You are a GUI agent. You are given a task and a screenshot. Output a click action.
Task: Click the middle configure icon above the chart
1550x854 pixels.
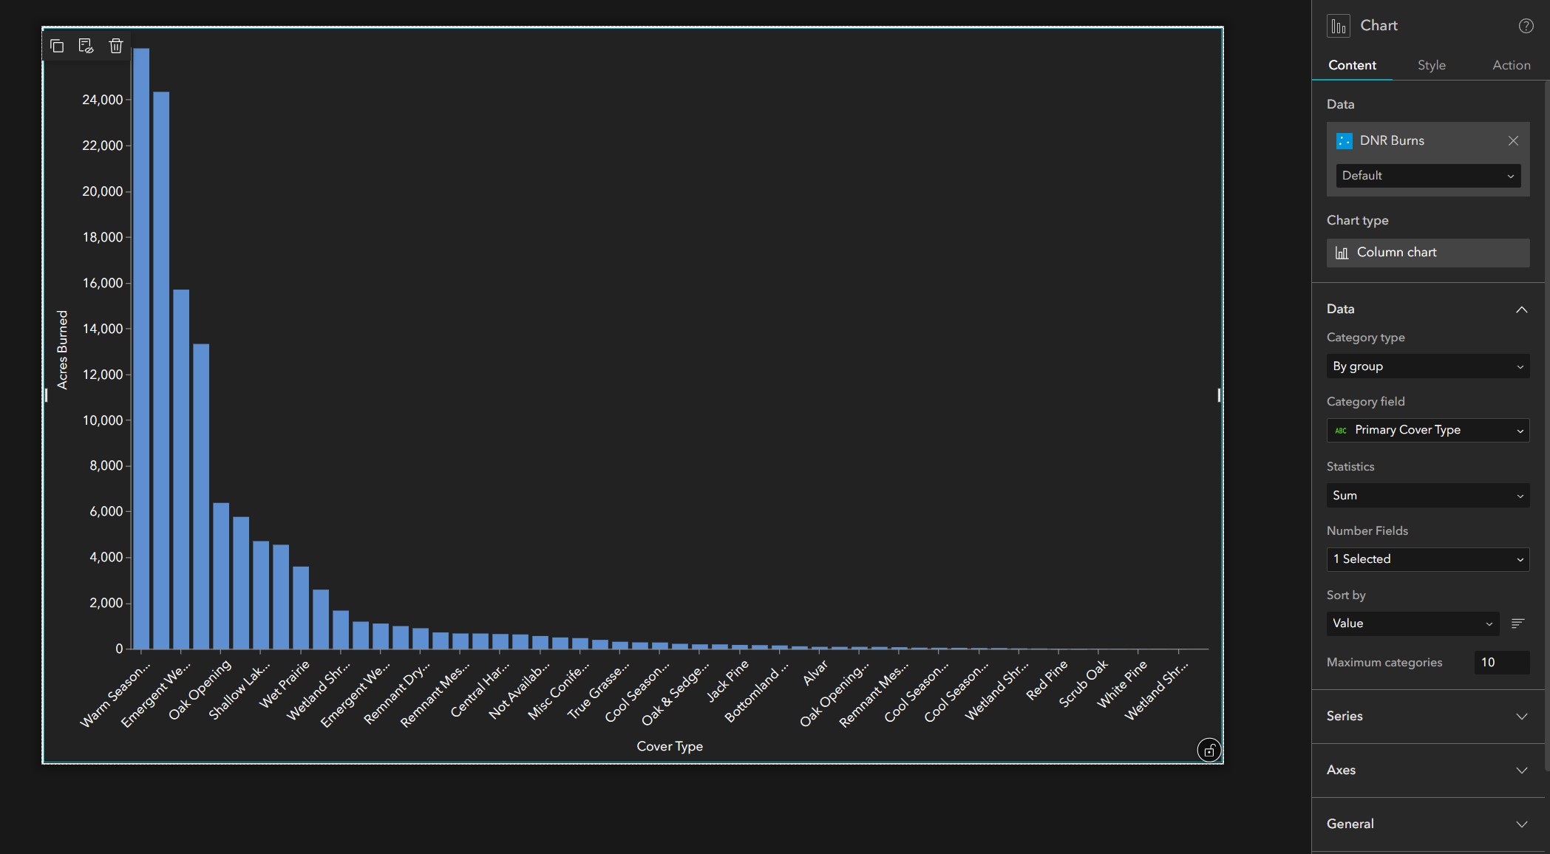tap(86, 46)
